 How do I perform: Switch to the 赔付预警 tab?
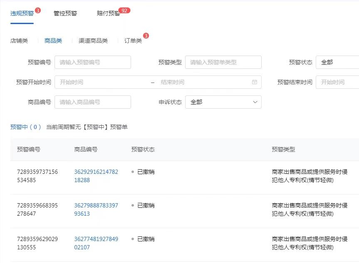(108, 13)
